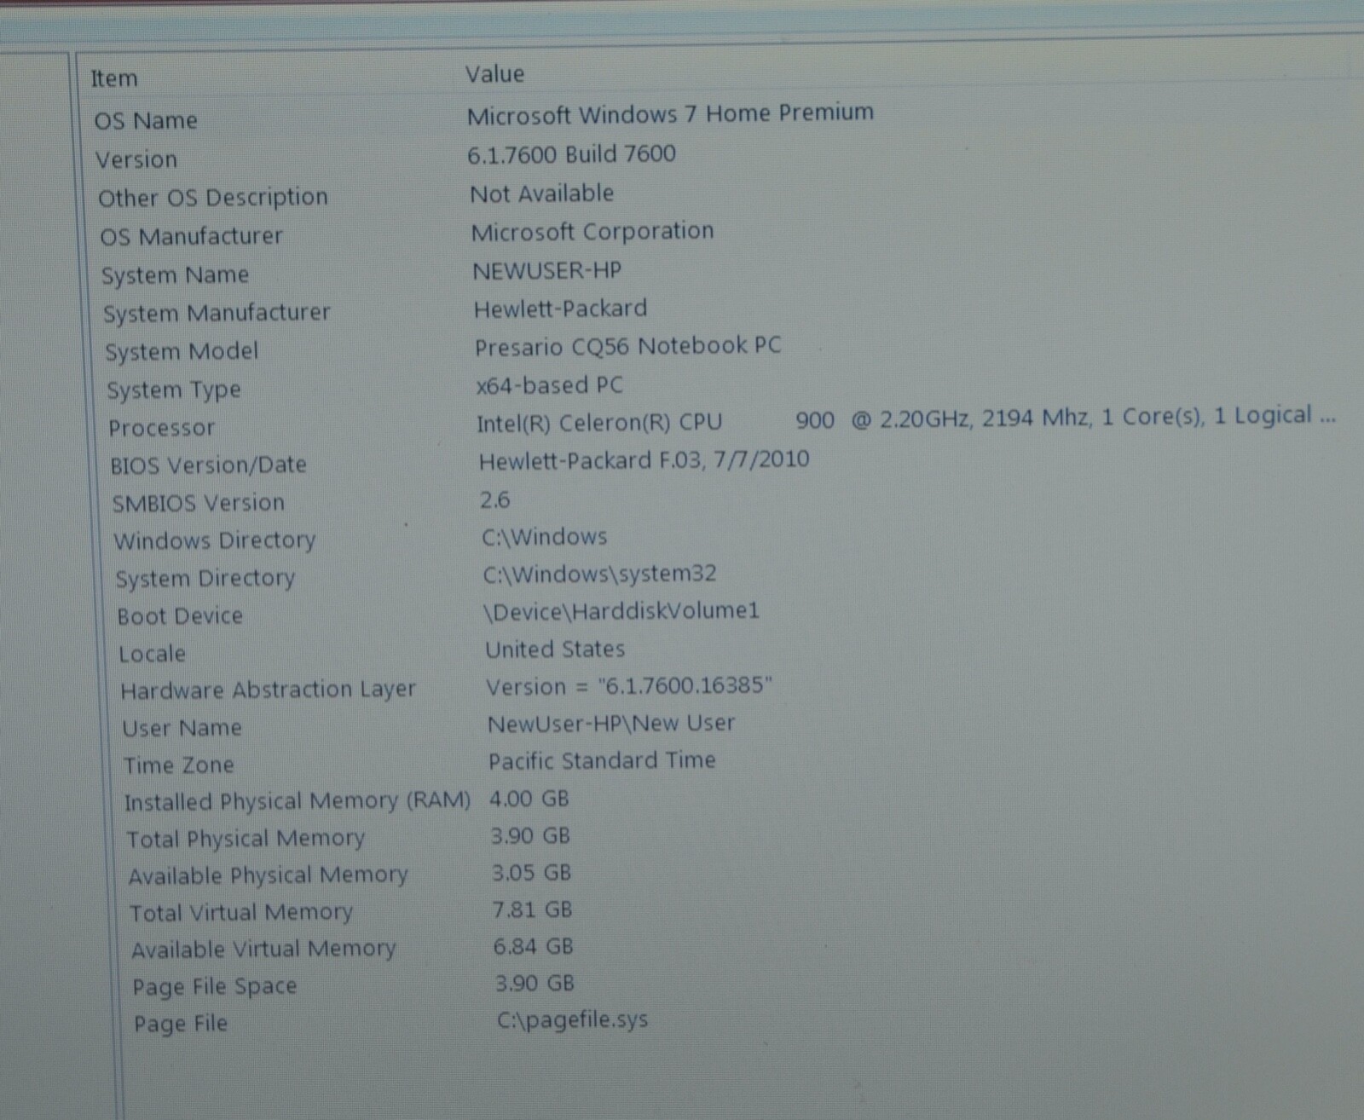The height and width of the screenshot is (1120, 1364).
Task: Select the Version row label
Action: 136,159
